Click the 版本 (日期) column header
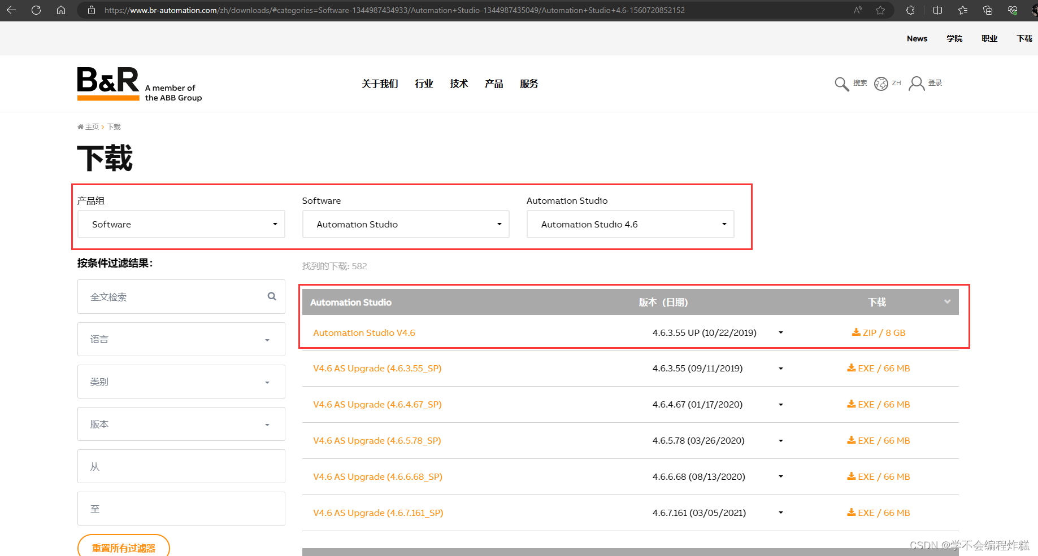The height and width of the screenshot is (556, 1038). coord(663,302)
